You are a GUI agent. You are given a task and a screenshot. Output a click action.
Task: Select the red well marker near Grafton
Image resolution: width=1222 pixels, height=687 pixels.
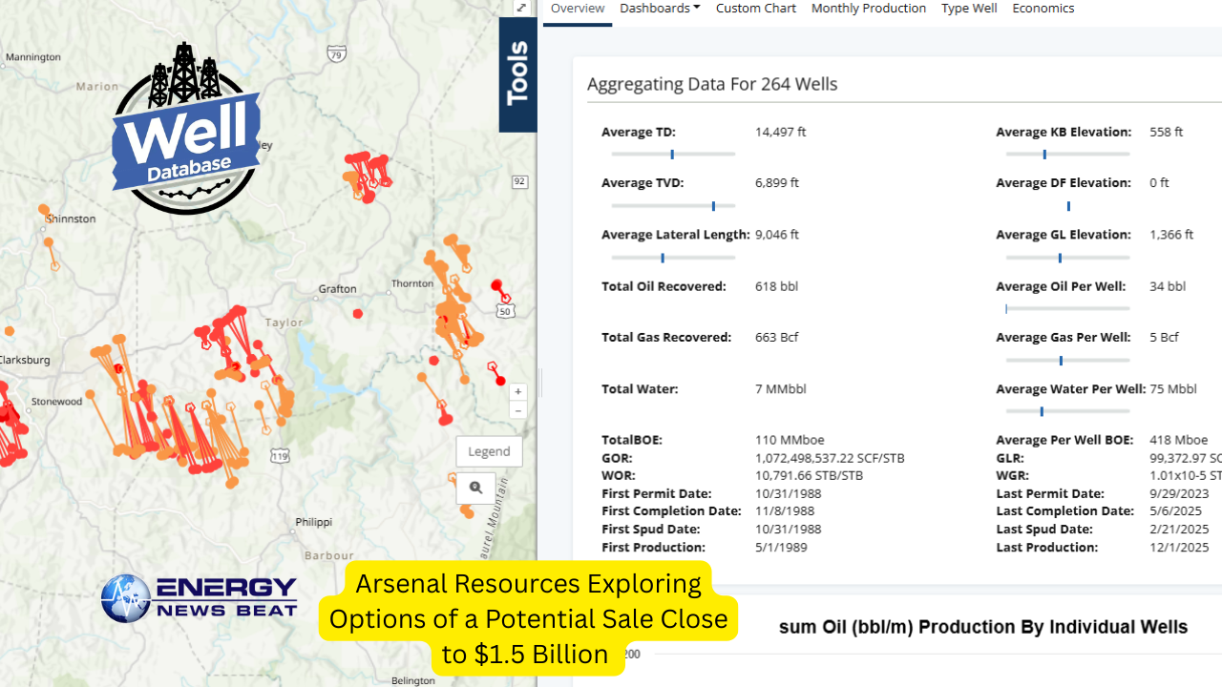[358, 313]
